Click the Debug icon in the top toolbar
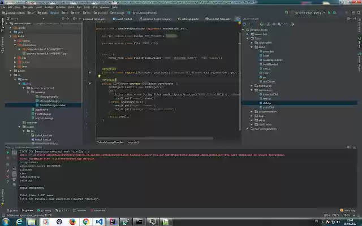Screen dimensions: 362x226 click(x=334, y=13)
